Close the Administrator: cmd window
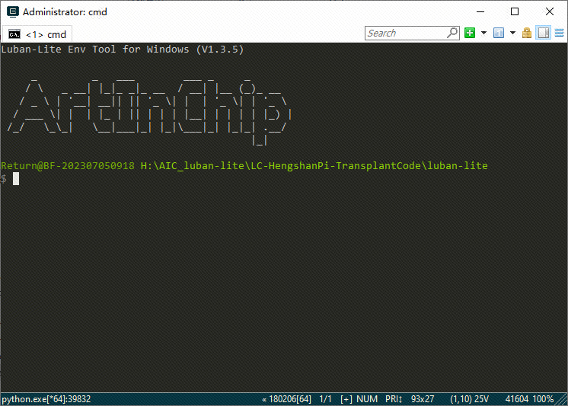568x406 pixels. (550, 11)
